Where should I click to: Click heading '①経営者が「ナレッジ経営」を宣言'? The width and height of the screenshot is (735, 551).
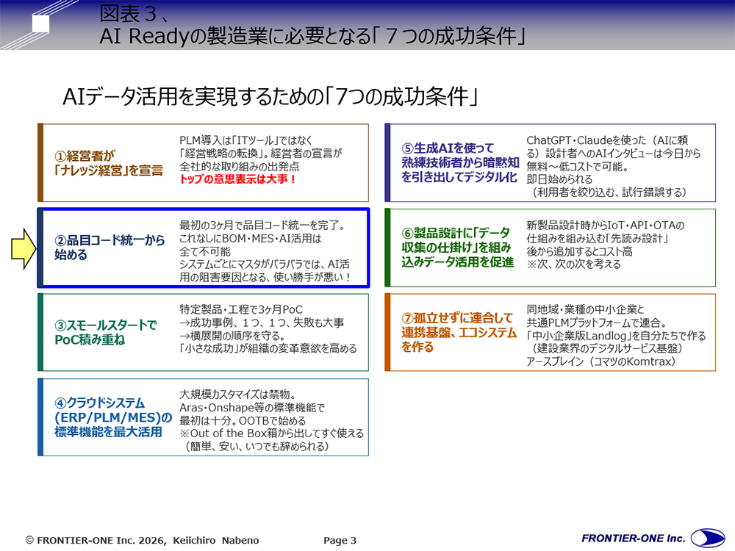(109, 162)
